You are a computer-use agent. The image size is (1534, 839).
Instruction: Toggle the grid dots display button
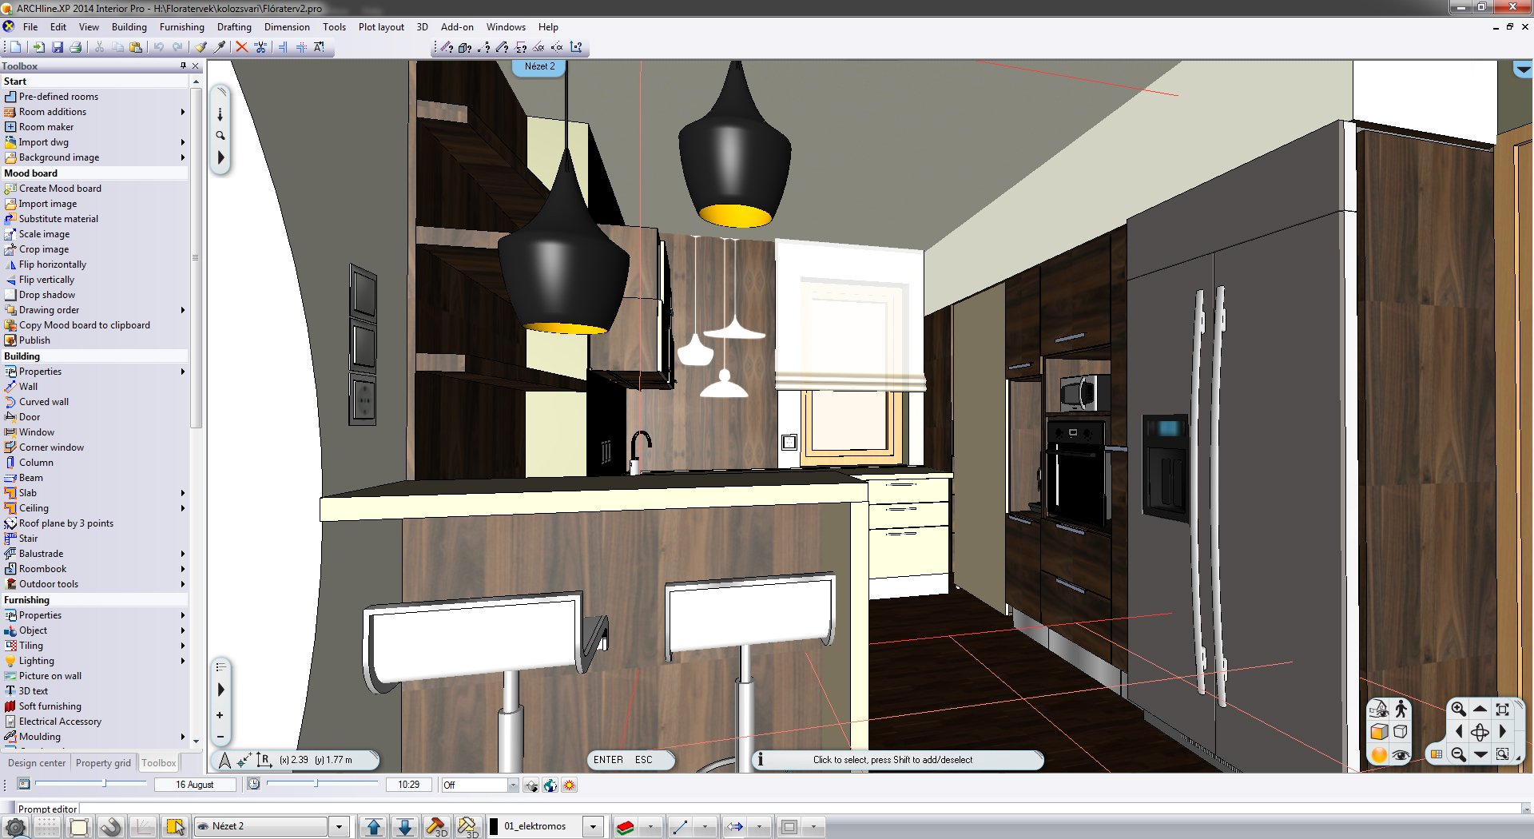pos(46,827)
